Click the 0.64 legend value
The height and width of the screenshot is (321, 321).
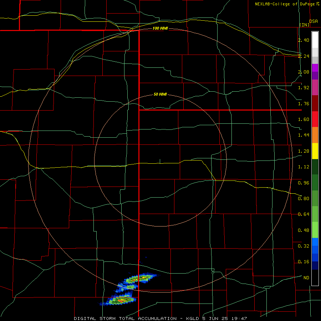tap(304, 214)
